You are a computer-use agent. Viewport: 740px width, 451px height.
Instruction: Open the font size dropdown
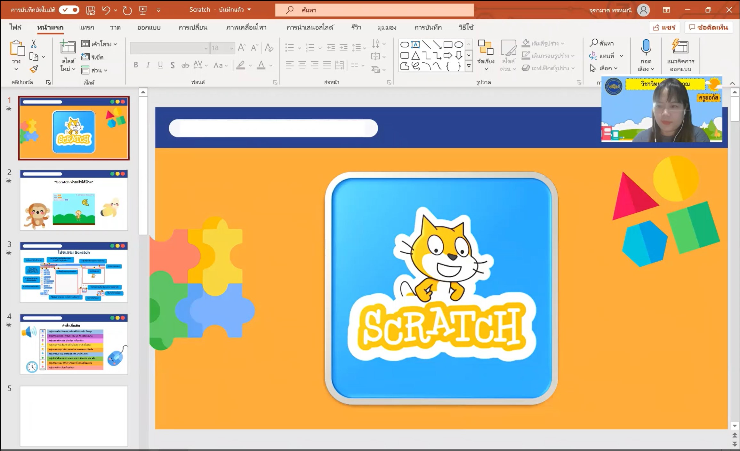(x=231, y=48)
